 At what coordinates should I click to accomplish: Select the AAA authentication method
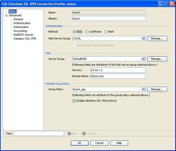(x=74, y=32)
